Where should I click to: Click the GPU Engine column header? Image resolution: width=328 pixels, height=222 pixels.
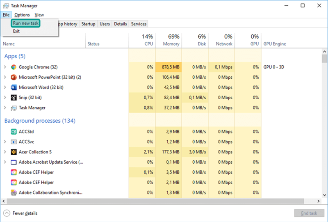[x=275, y=44]
